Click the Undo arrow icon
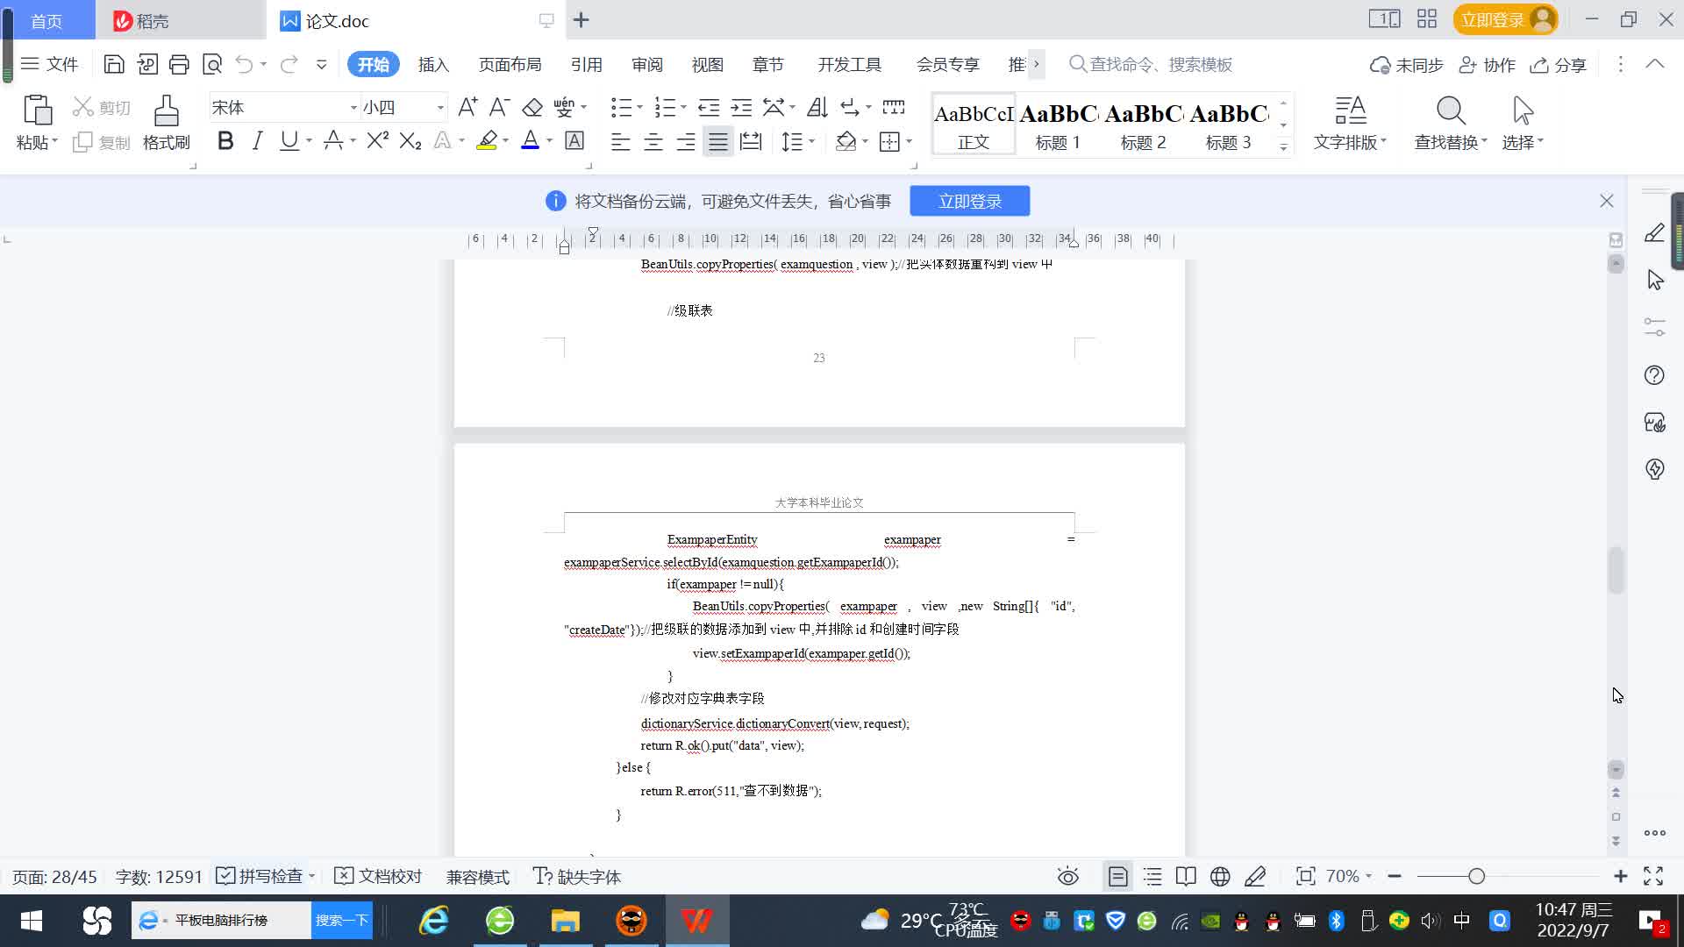Image resolution: width=1684 pixels, height=947 pixels. coord(244,64)
